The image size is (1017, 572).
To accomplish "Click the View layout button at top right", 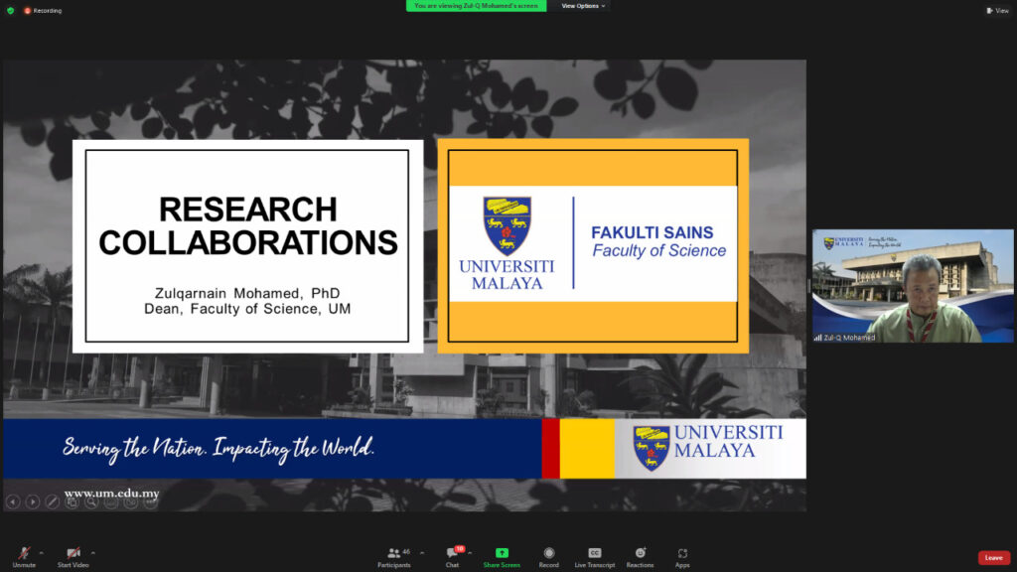I will 997,10.
